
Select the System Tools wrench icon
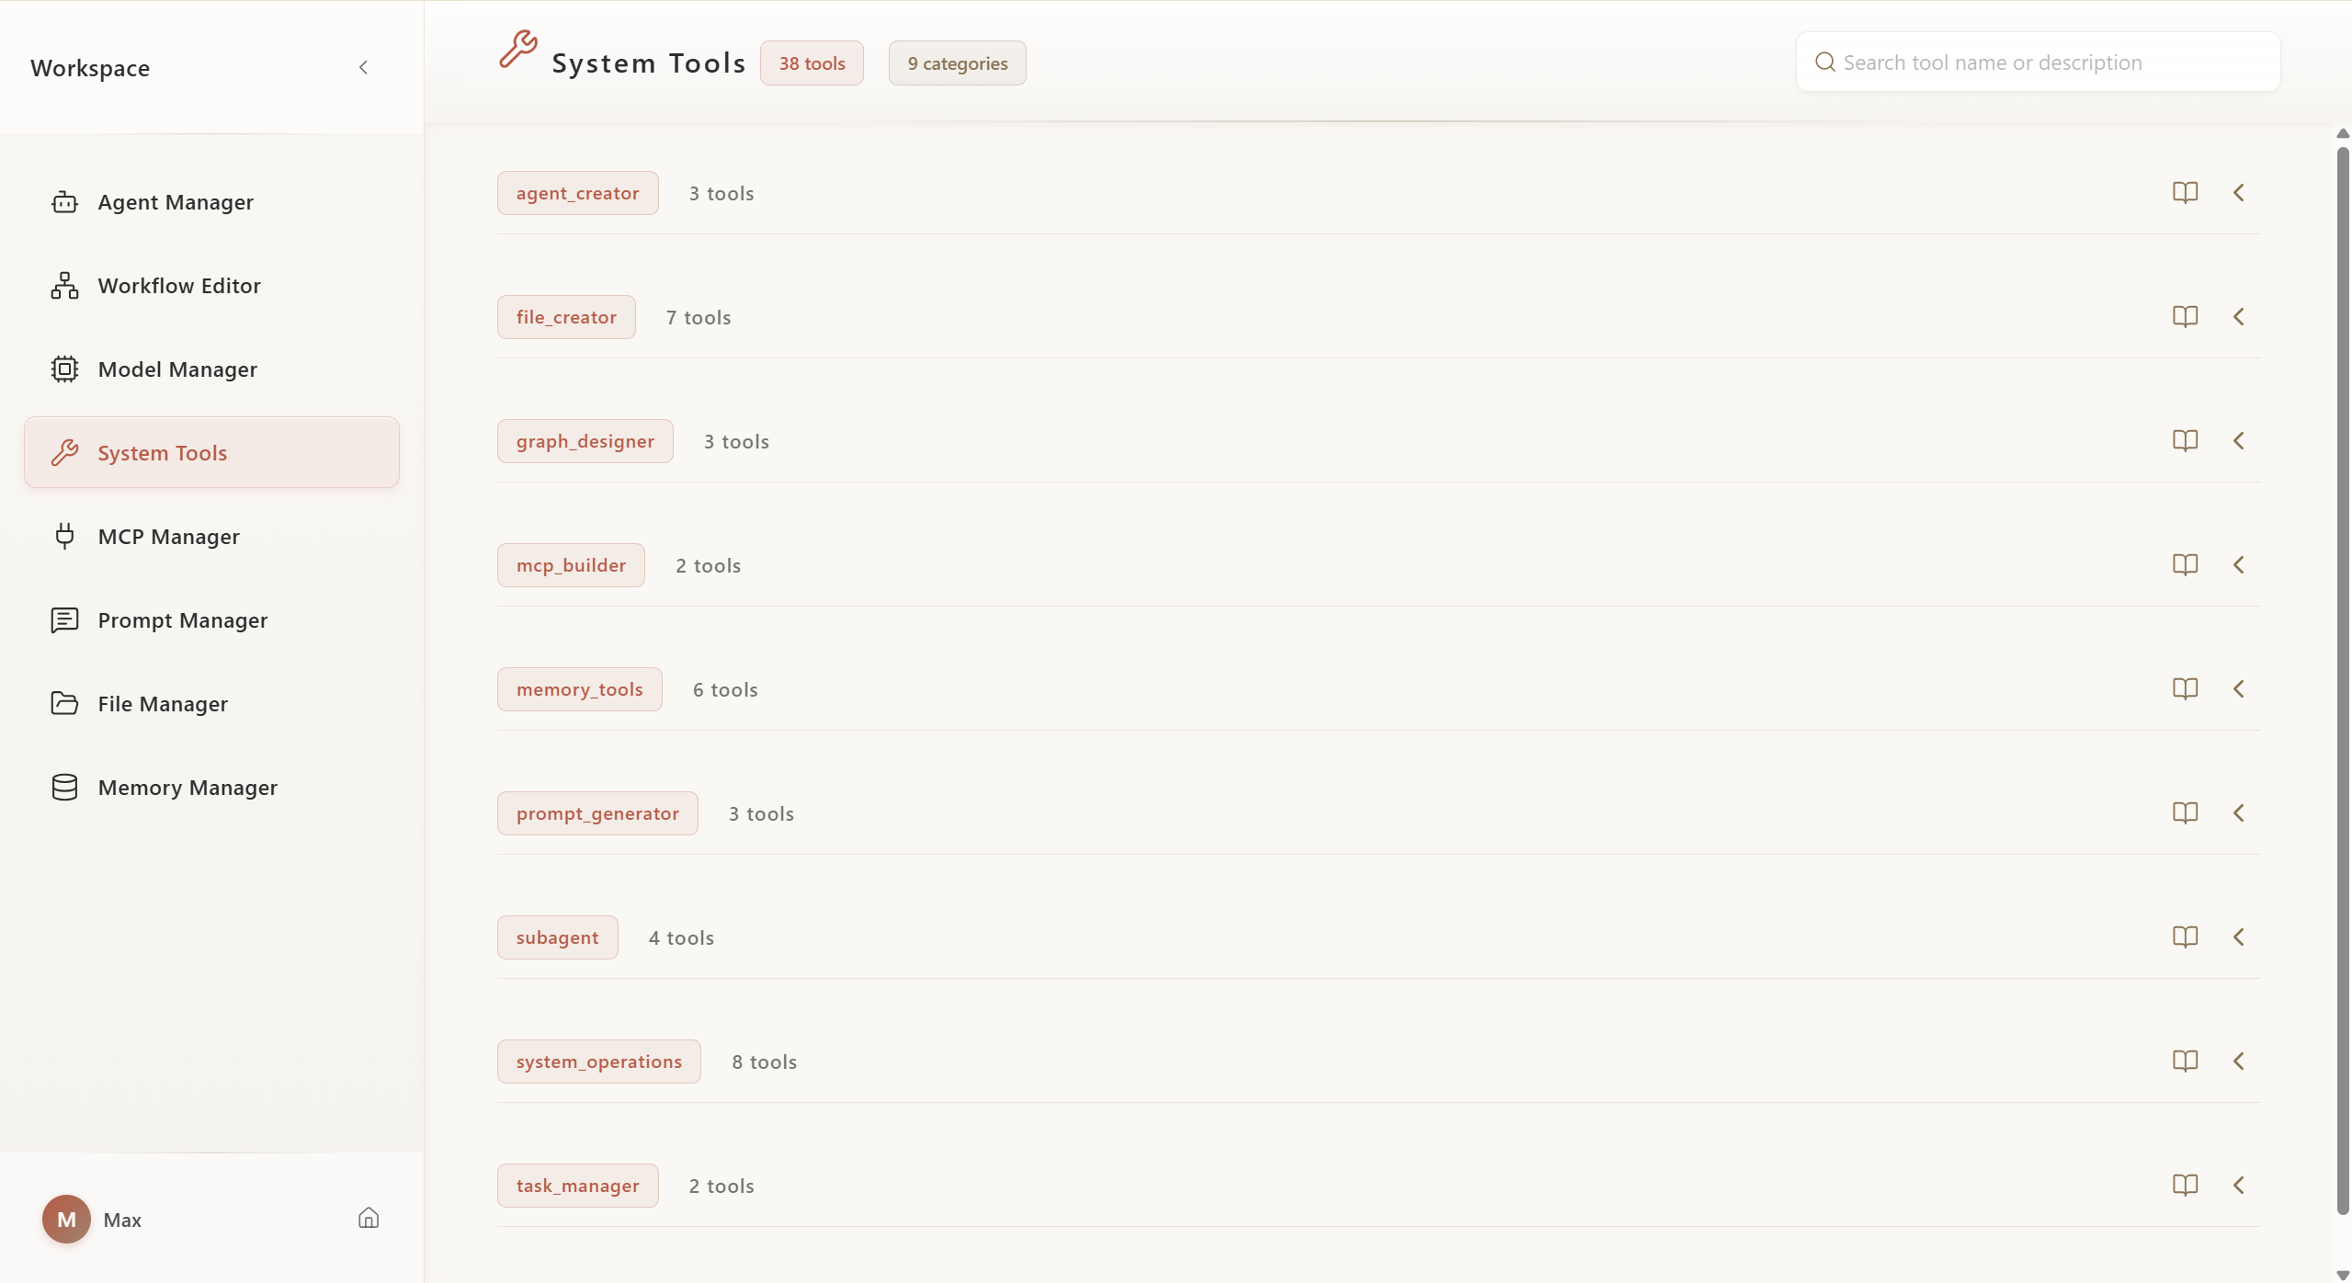pos(64,451)
